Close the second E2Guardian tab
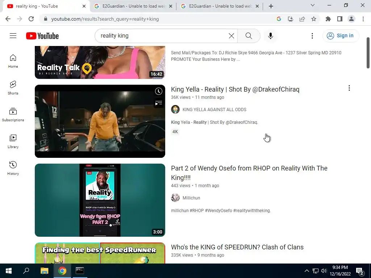 point(257,7)
